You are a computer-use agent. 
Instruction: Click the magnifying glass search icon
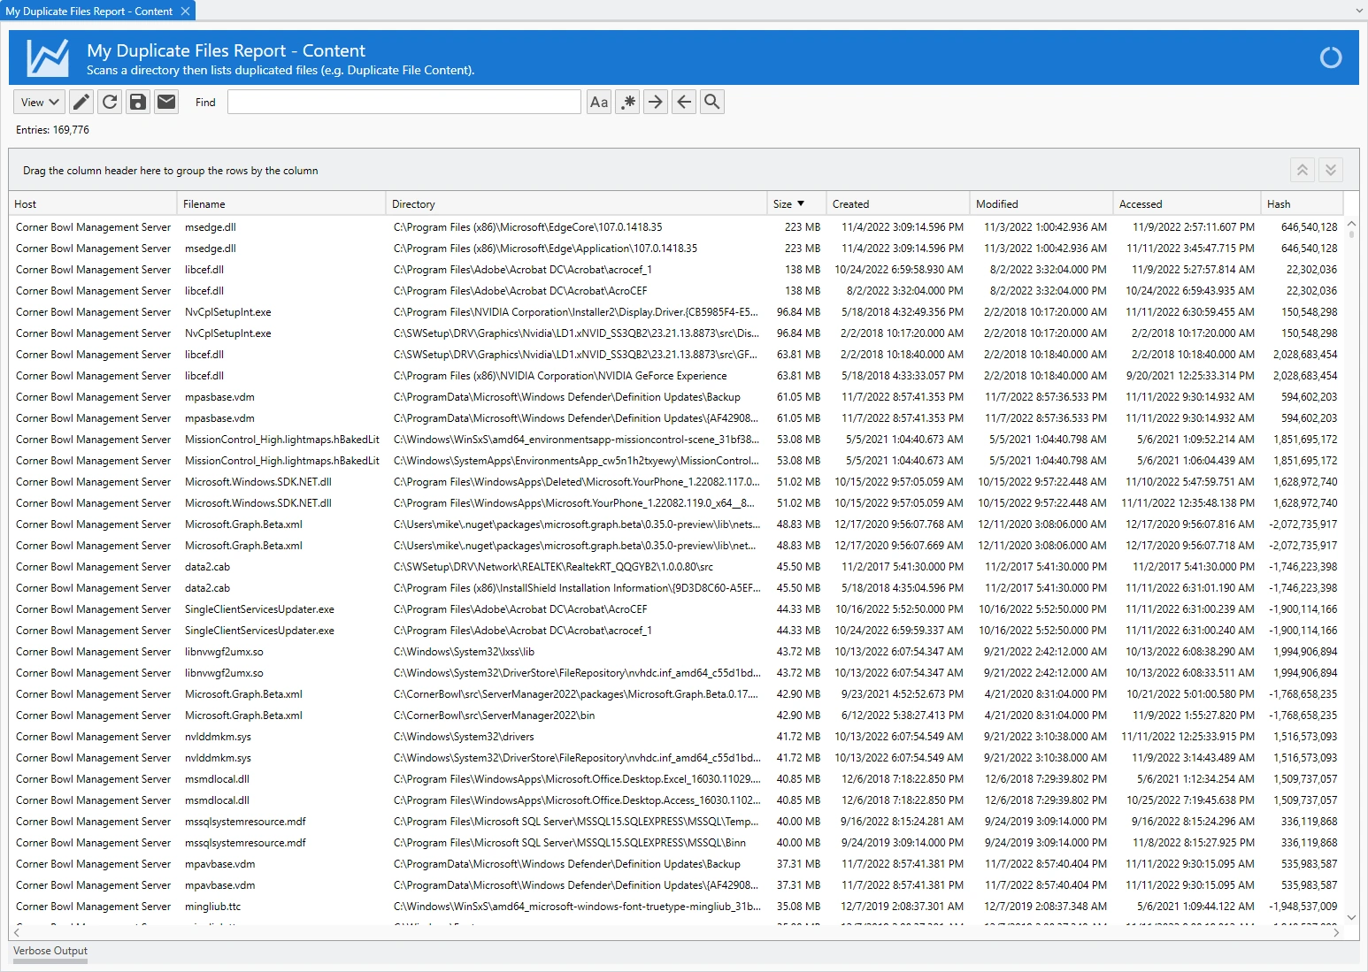click(712, 102)
